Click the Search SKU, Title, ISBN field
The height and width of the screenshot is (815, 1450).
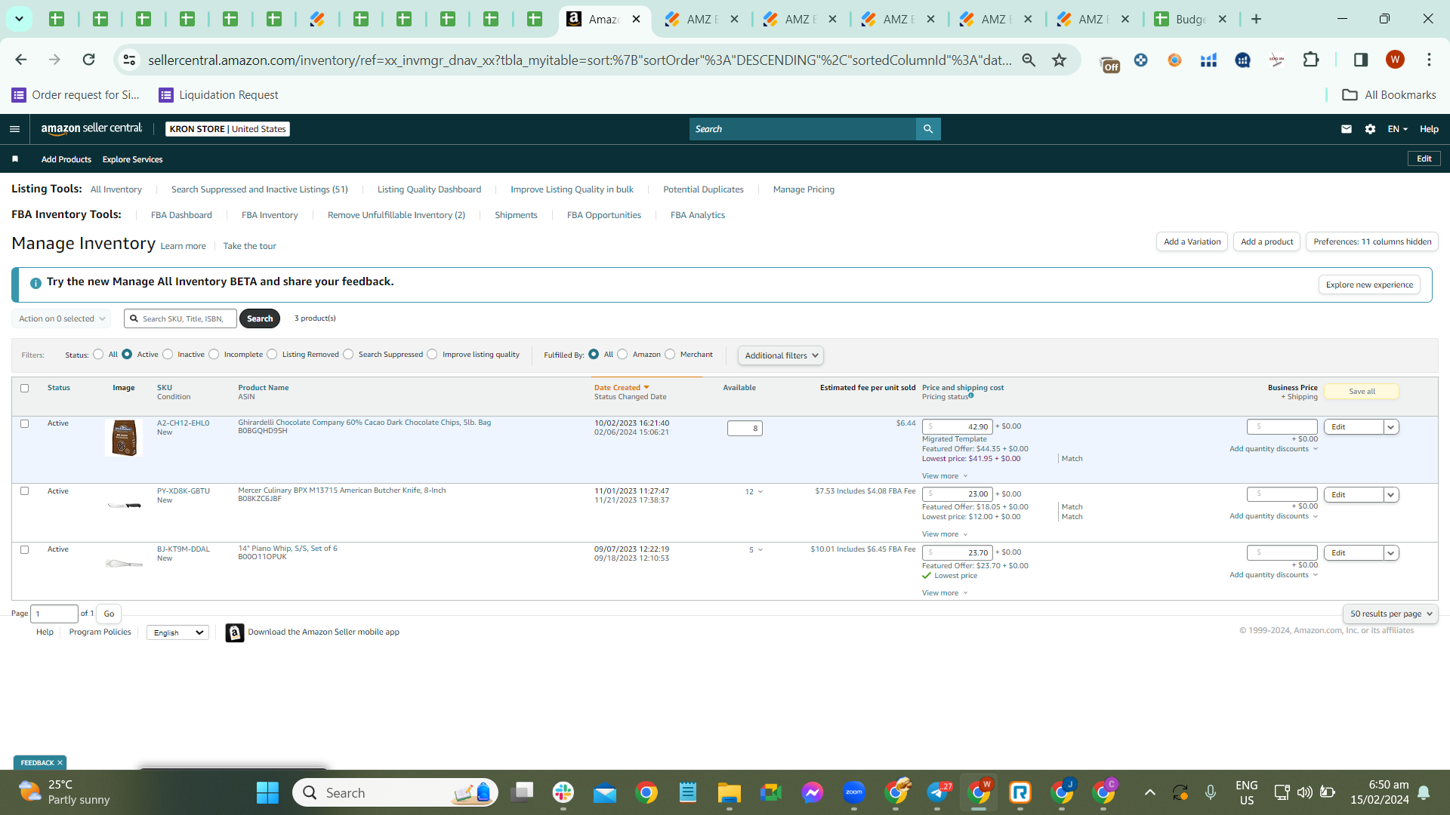(x=180, y=318)
